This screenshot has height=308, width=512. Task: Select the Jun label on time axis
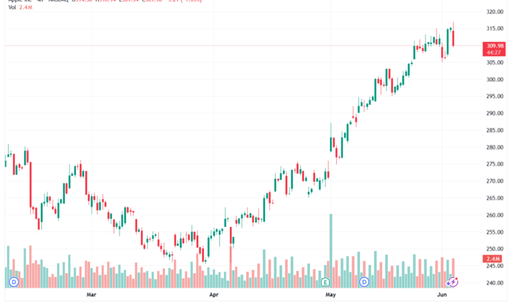coord(442,295)
